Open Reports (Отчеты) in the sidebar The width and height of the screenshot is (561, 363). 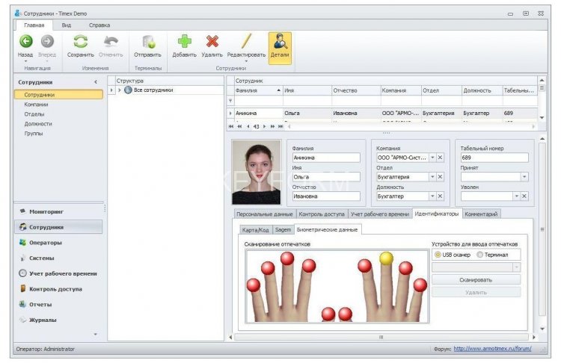pos(40,304)
